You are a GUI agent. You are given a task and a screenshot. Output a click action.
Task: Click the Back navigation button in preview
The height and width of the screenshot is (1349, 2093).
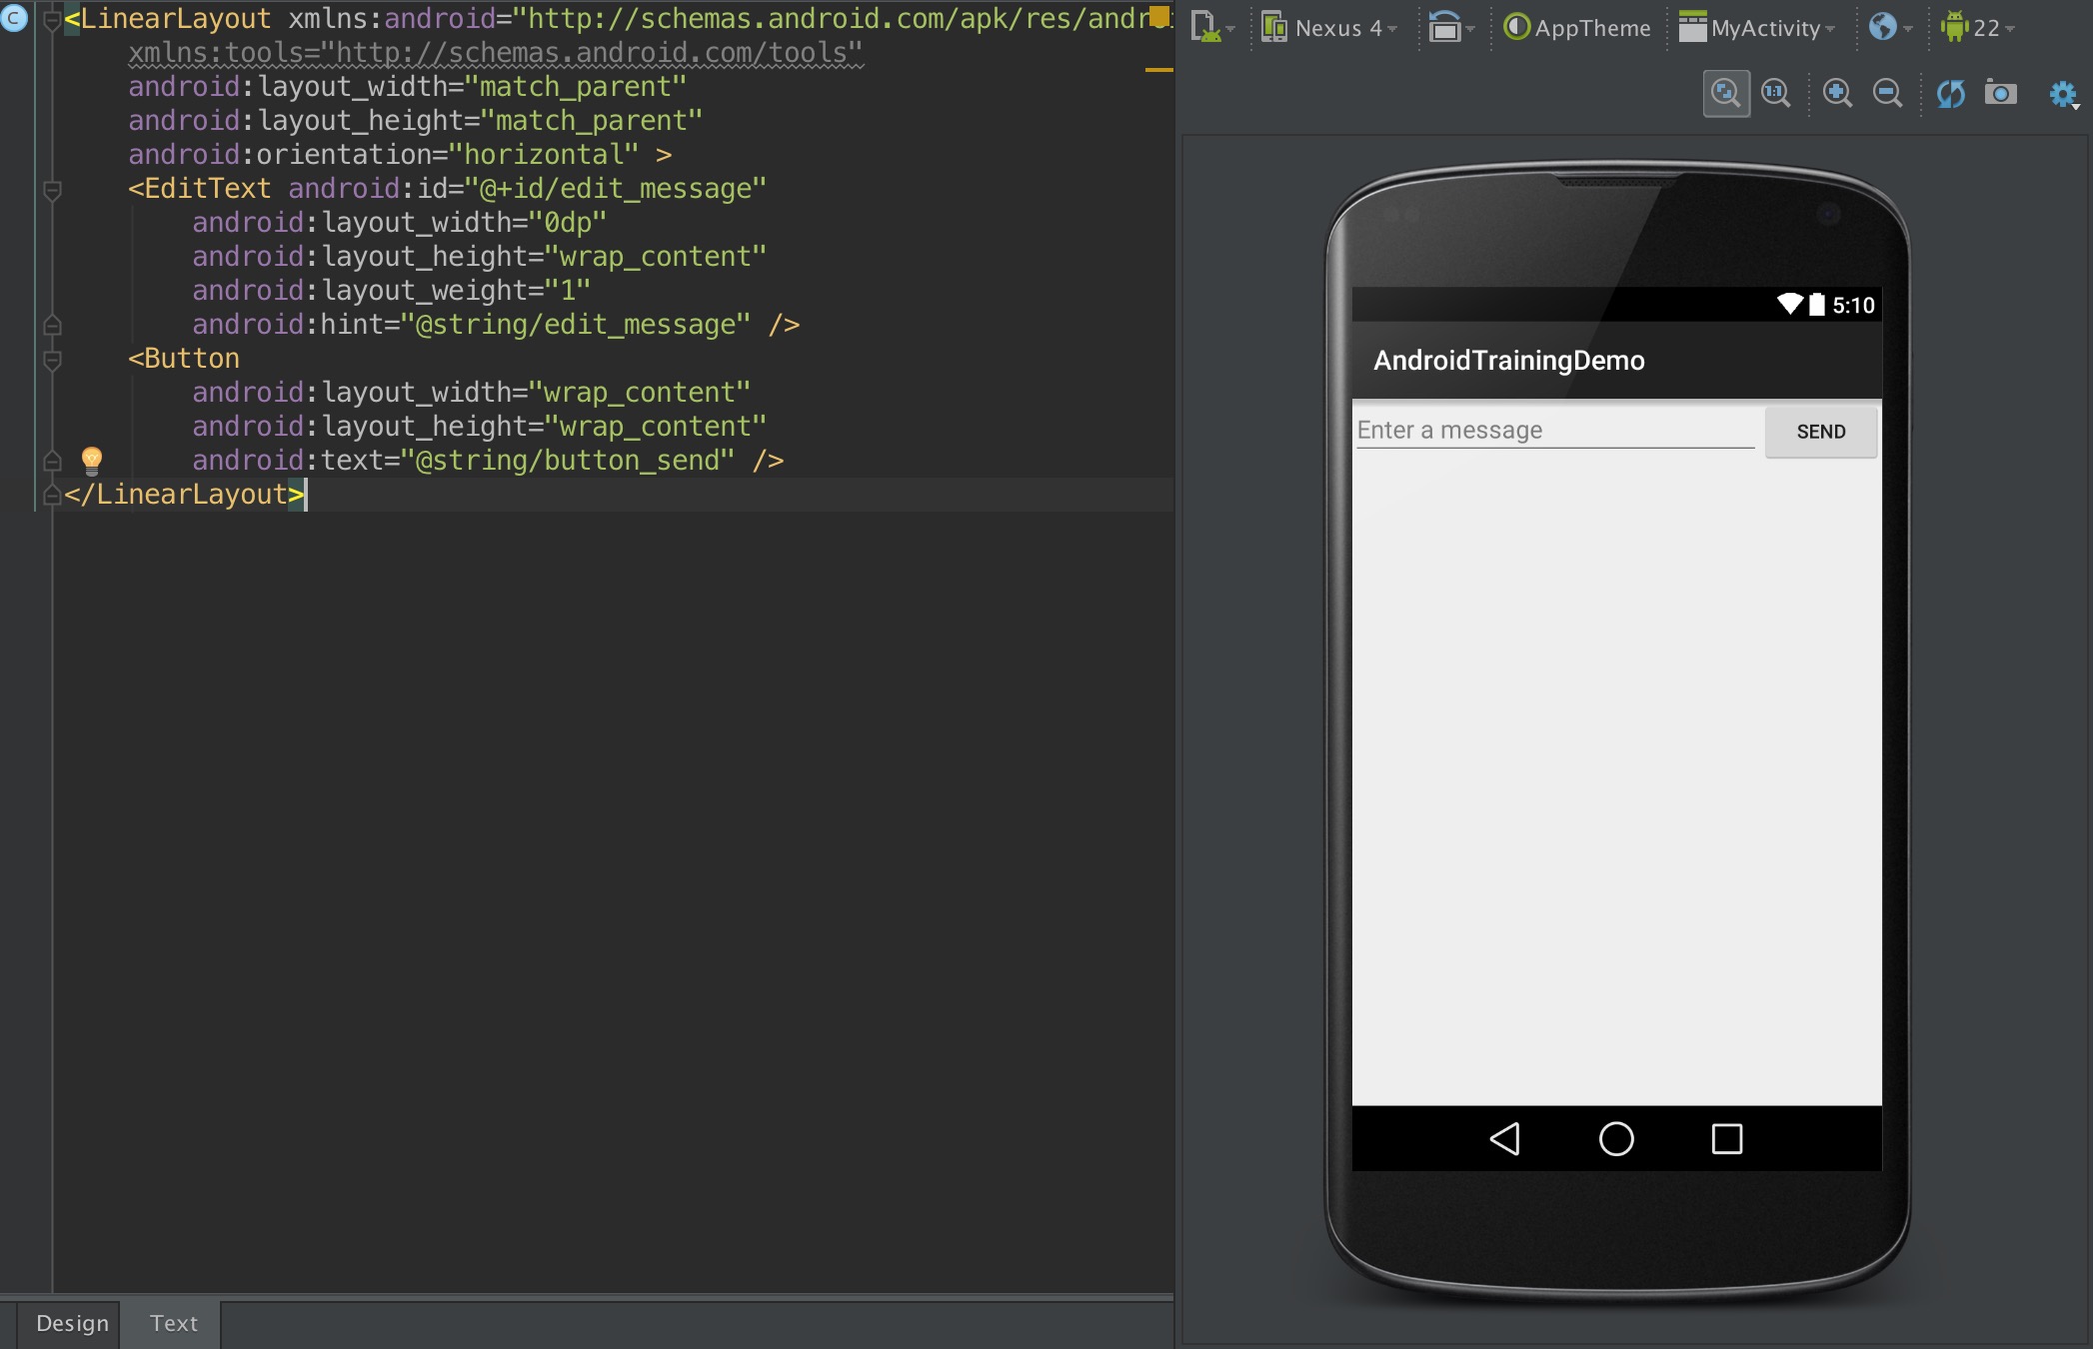(1505, 1138)
